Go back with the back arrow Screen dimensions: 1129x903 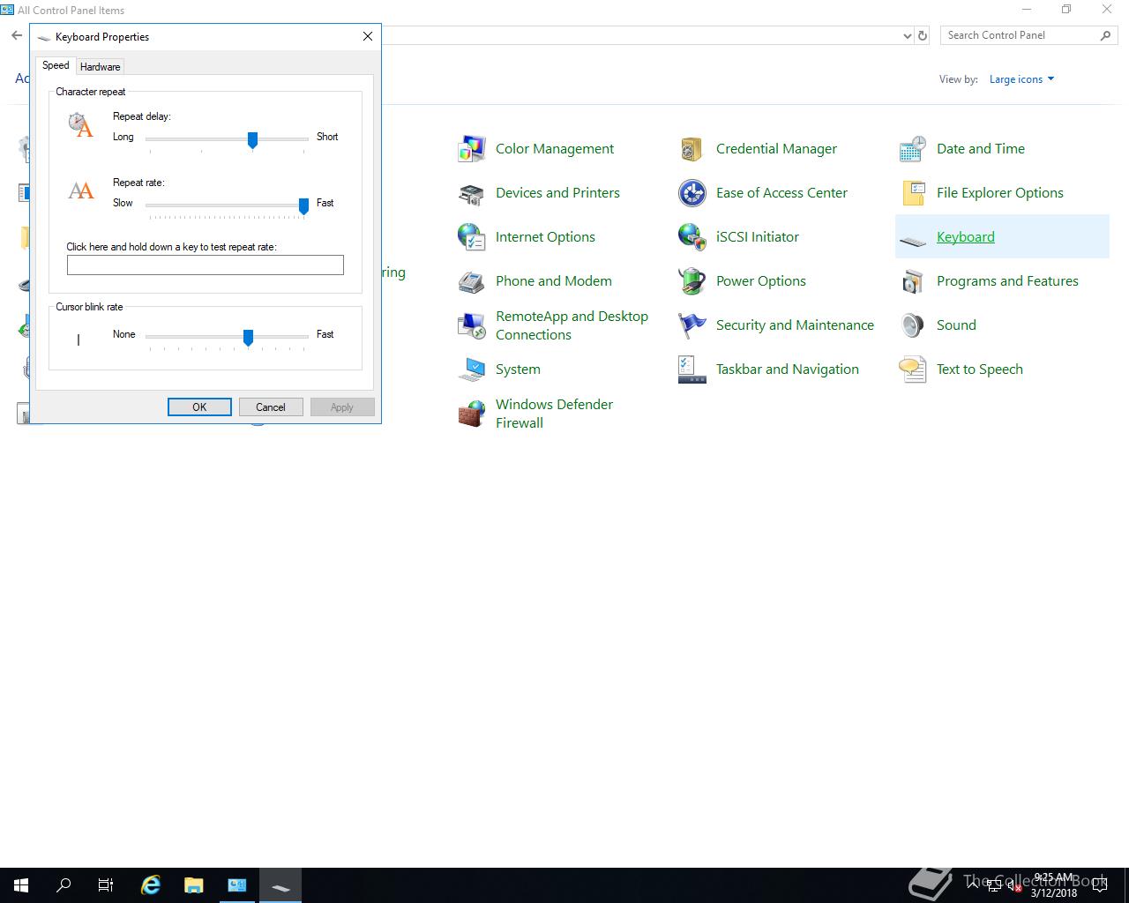click(17, 35)
